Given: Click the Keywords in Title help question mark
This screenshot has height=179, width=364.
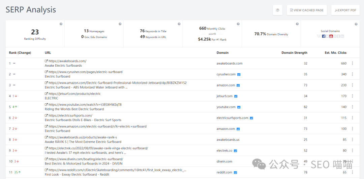Looking at the screenshot, I should 179,24.
